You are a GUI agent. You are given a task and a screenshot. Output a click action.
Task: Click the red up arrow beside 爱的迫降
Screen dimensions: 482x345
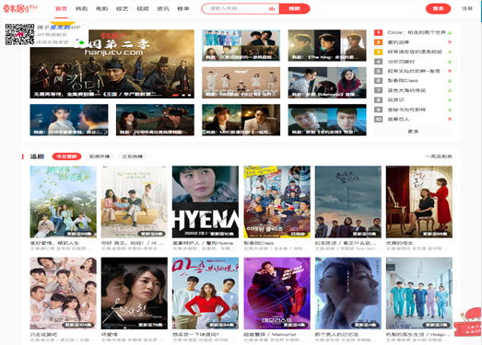click(x=450, y=42)
